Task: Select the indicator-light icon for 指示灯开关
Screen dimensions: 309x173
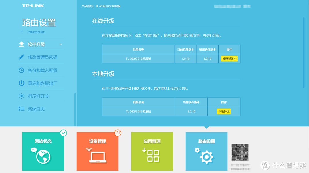Action: pyautogui.click(x=22, y=96)
